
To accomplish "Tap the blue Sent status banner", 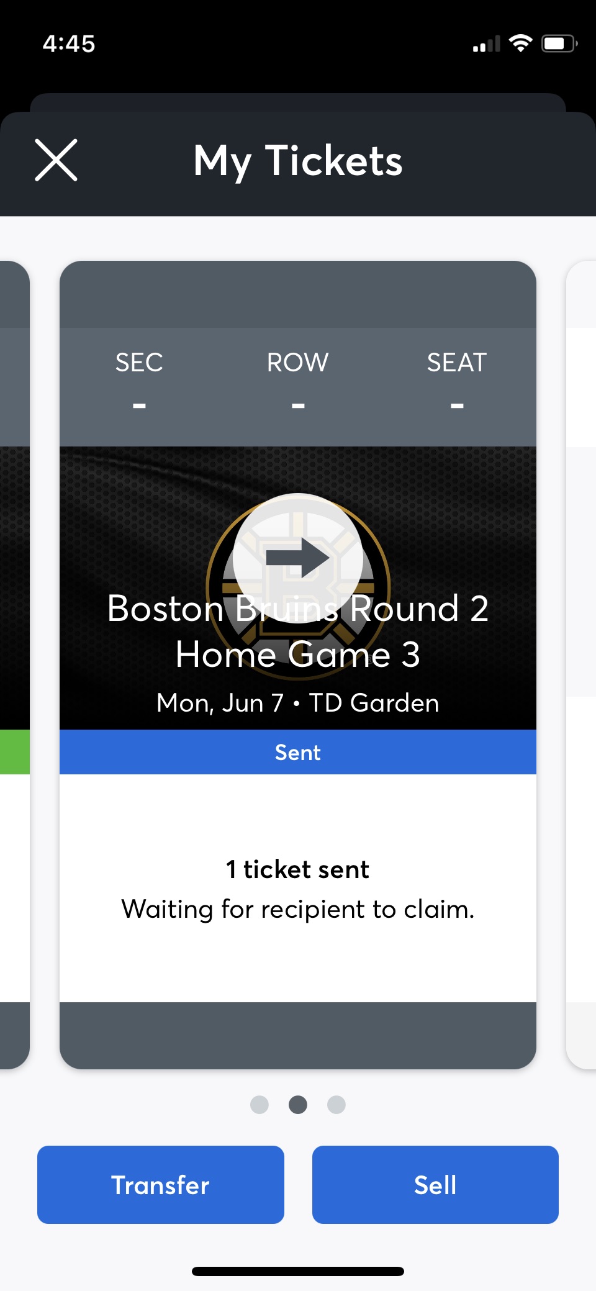I will coord(298,752).
